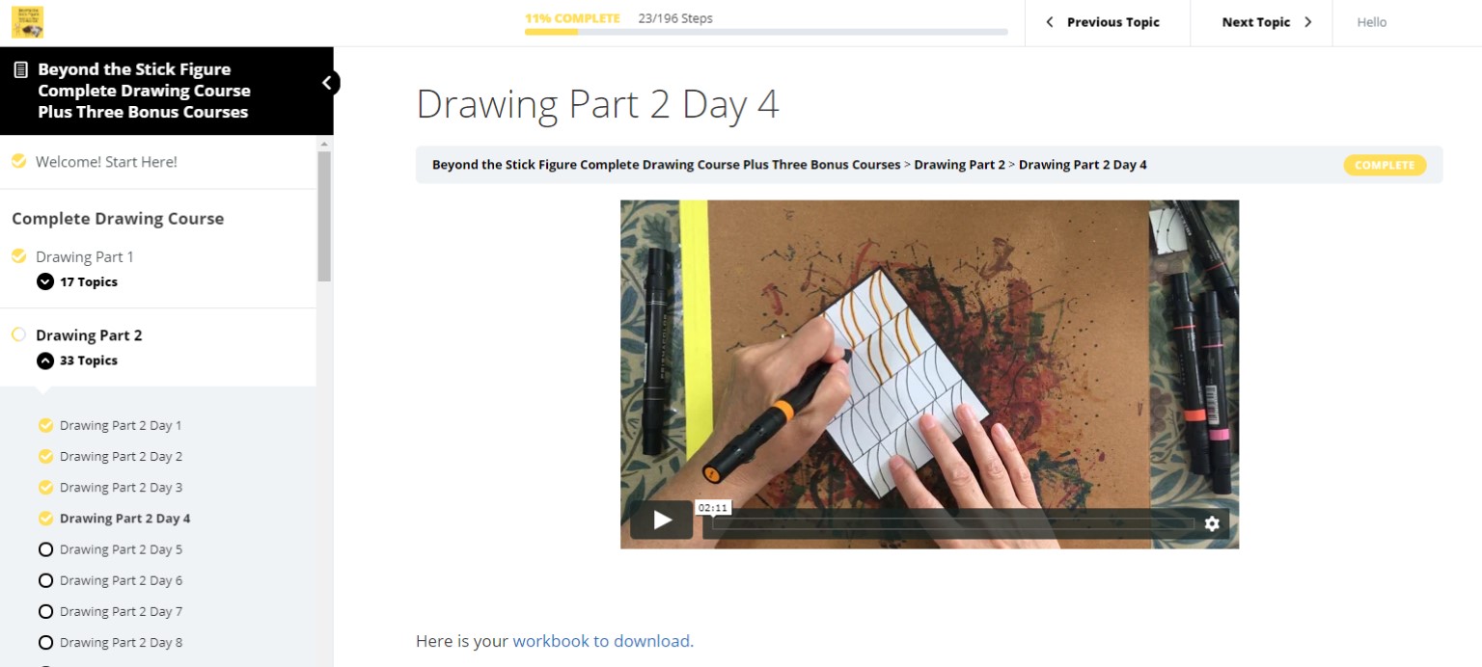The height and width of the screenshot is (667, 1482).
Task: Click the Next Topic right chevron
Action: click(x=1308, y=22)
